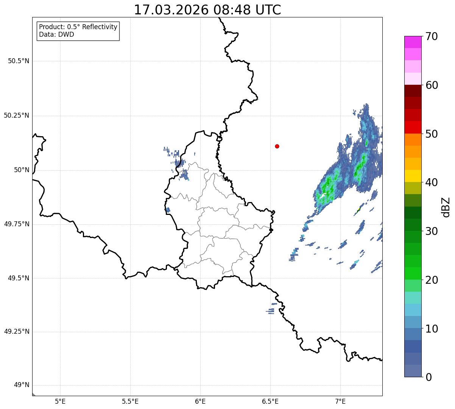Click the dark maroon colorbar segment below 60
Viewport: 455px width, 409px height.
[413, 91]
